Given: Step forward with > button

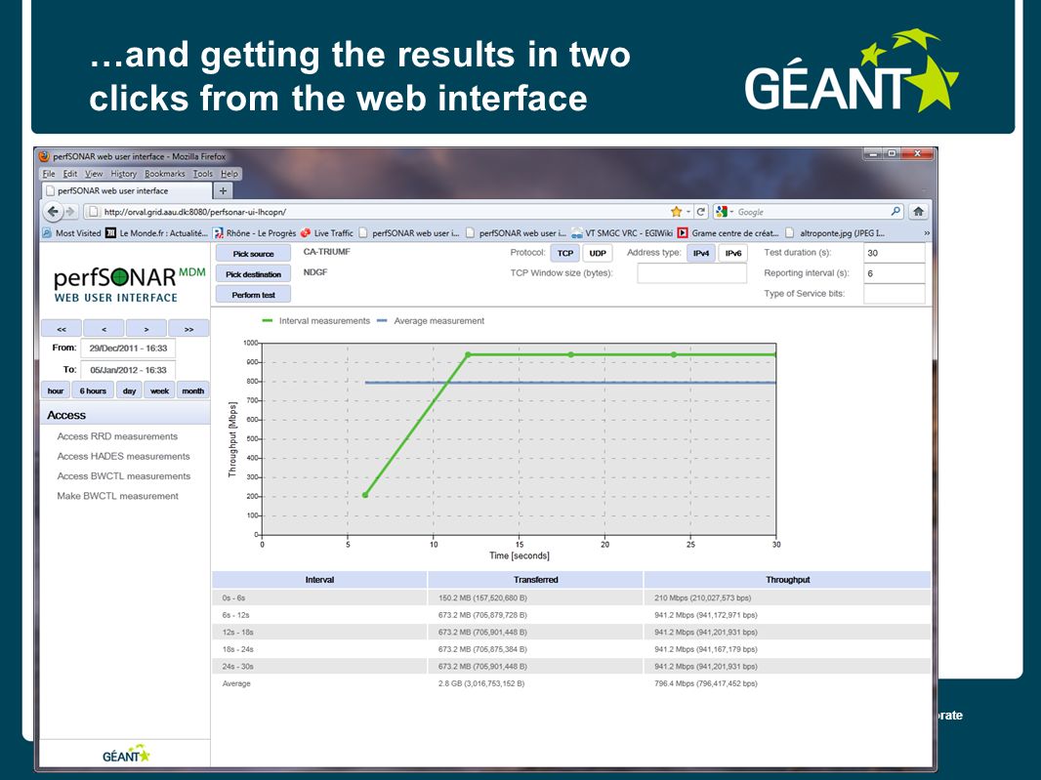Looking at the screenshot, I should pos(146,329).
